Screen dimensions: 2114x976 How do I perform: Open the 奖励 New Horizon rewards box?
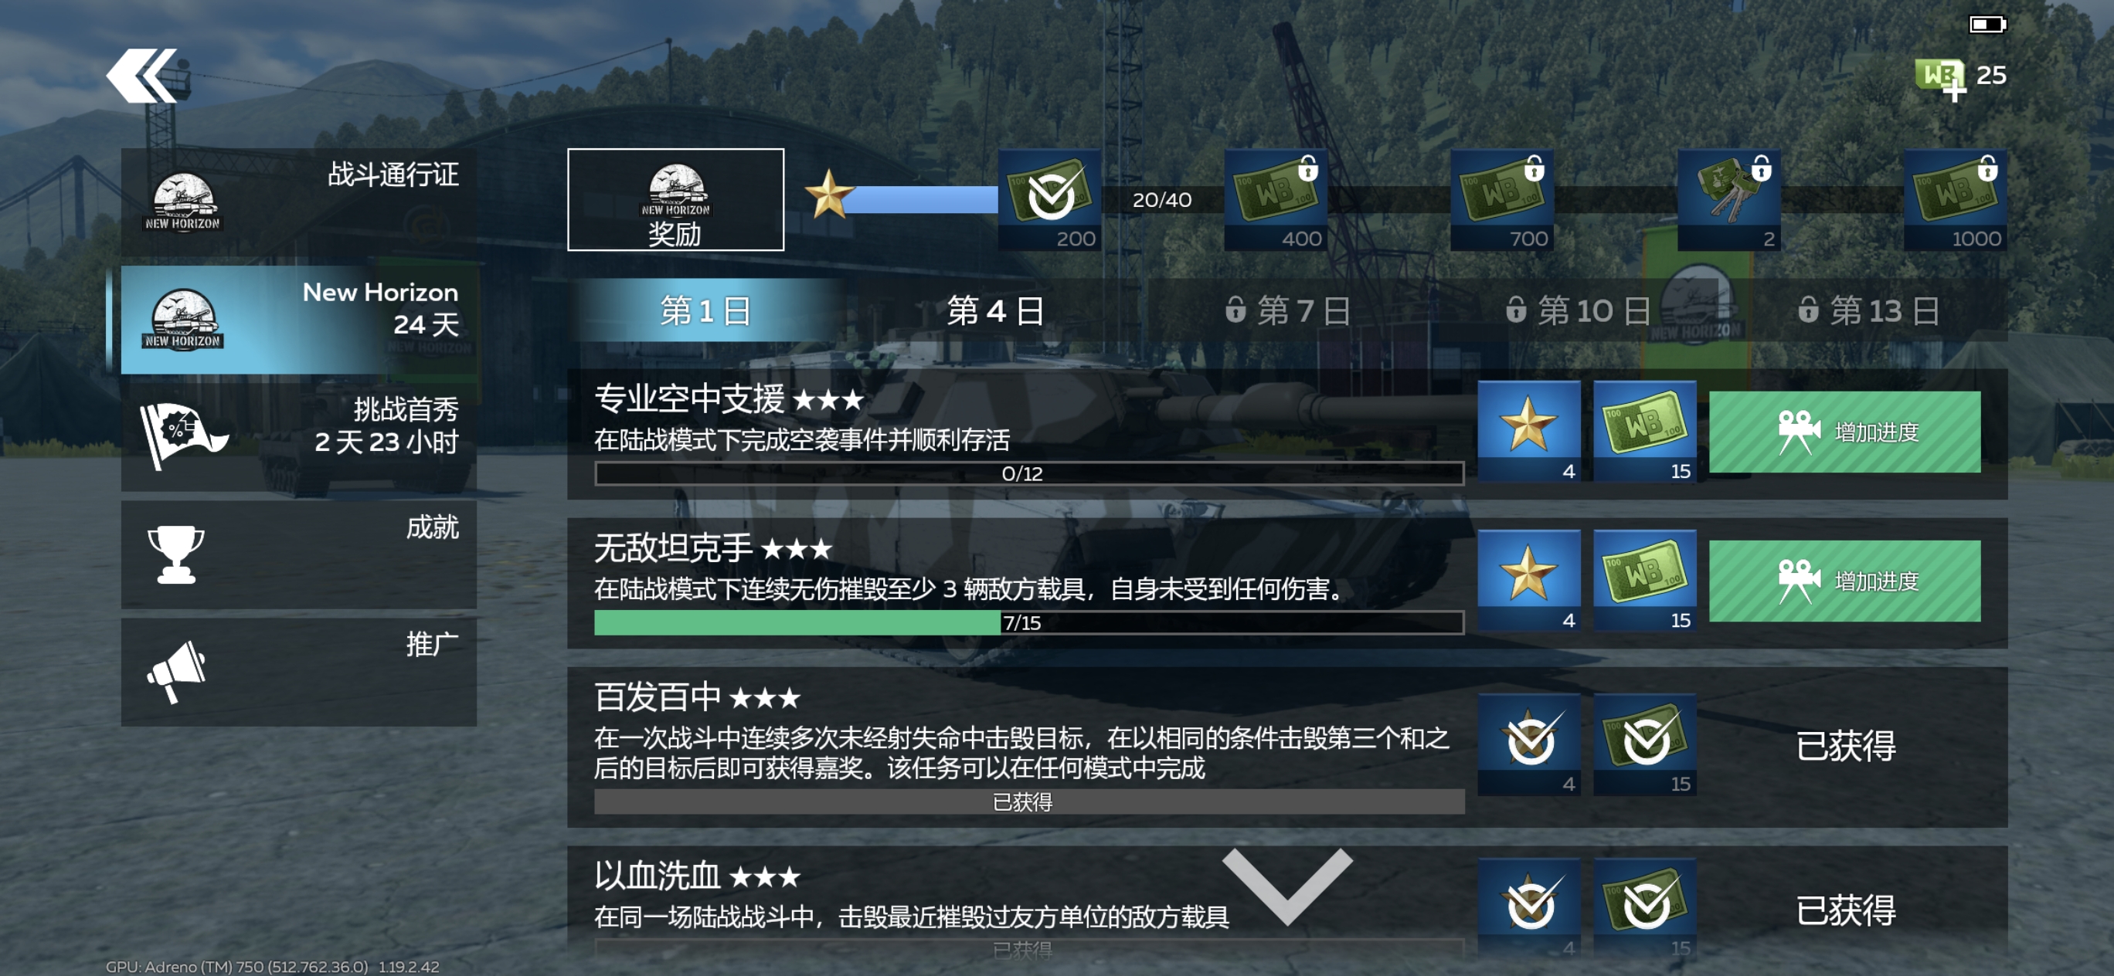coord(675,199)
